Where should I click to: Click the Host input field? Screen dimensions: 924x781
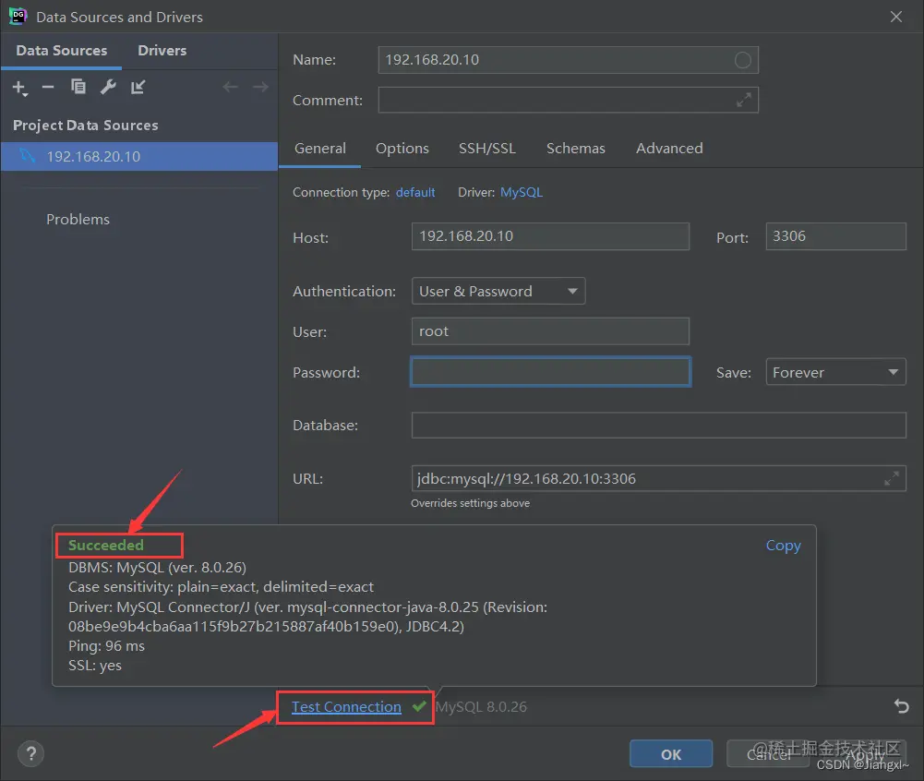pos(550,236)
